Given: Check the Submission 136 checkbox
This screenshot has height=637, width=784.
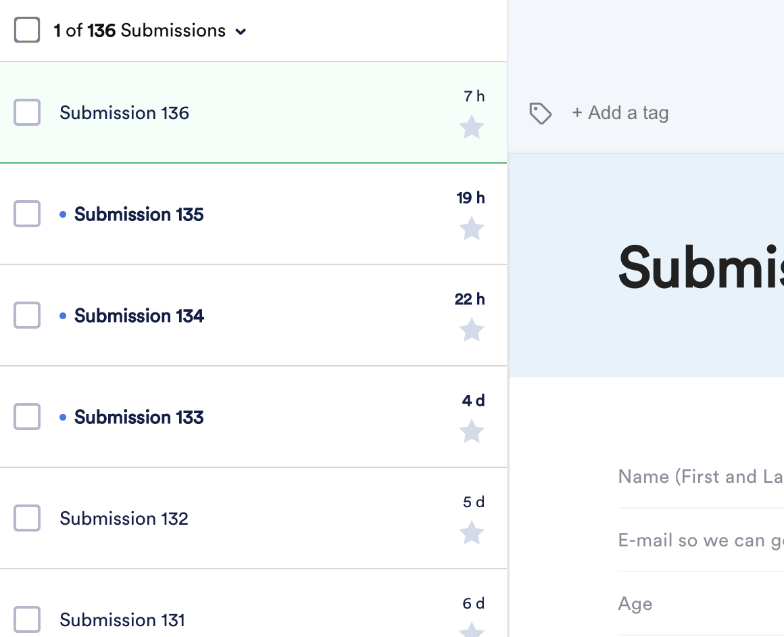Looking at the screenshot, I should (27, 112).
